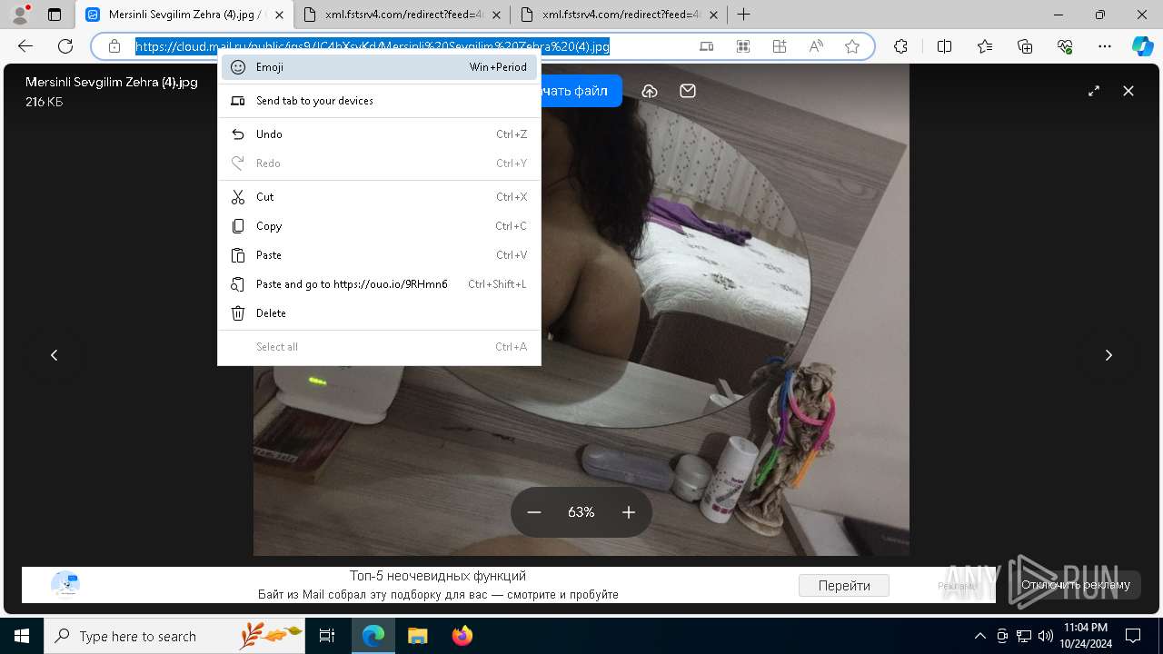Close the image viewer with X
Viewport: 1163px width, 654px height.
tap(1128, 91)
